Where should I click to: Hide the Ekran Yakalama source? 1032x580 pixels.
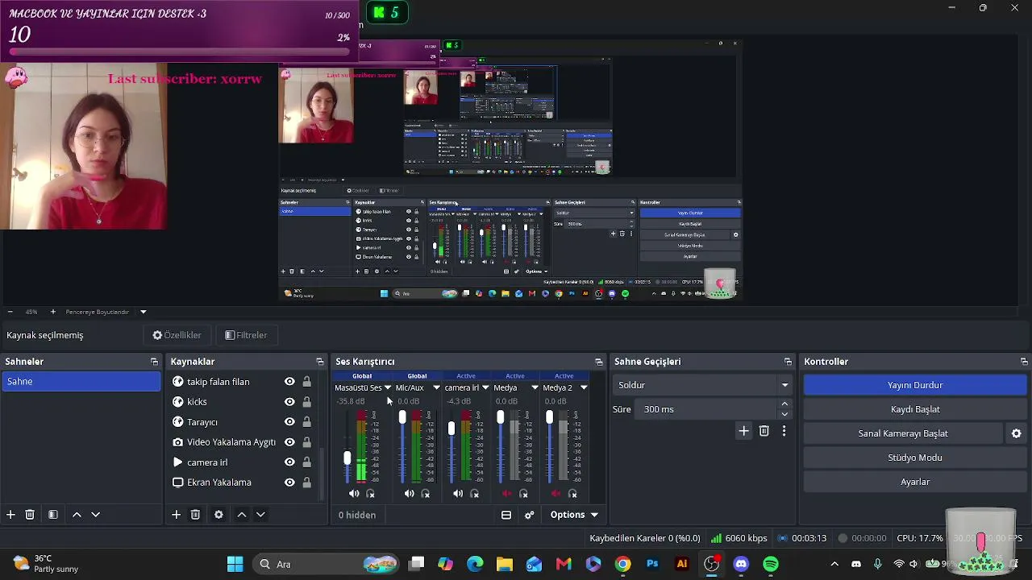tap(289, 483)
